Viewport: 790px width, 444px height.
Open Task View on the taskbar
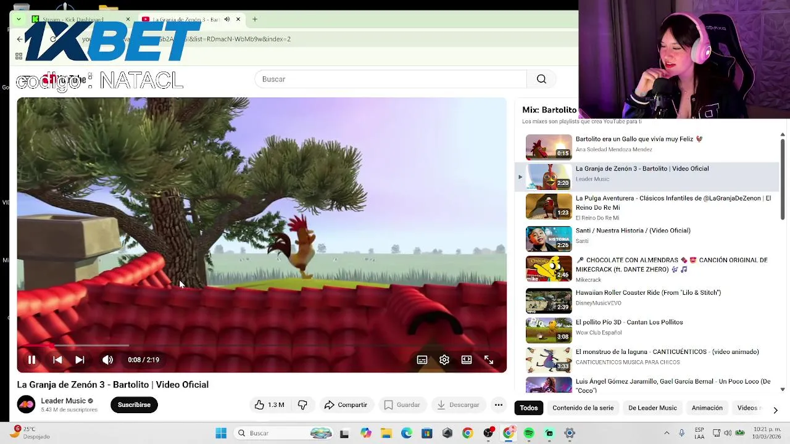click(344, 433)
